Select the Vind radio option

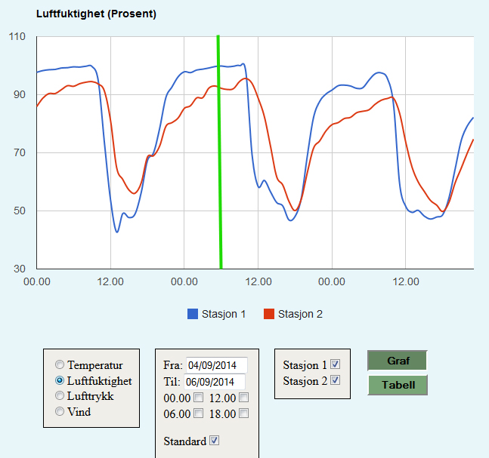(x=60, y=412)
